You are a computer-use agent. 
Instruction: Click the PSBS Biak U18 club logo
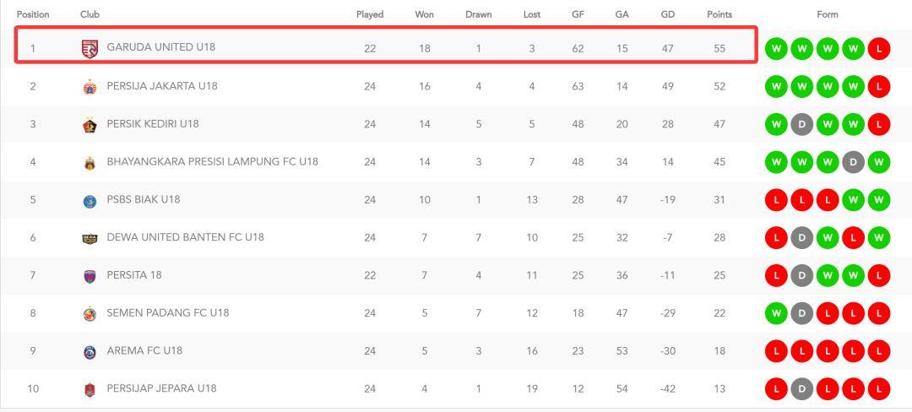pos(90,201)
